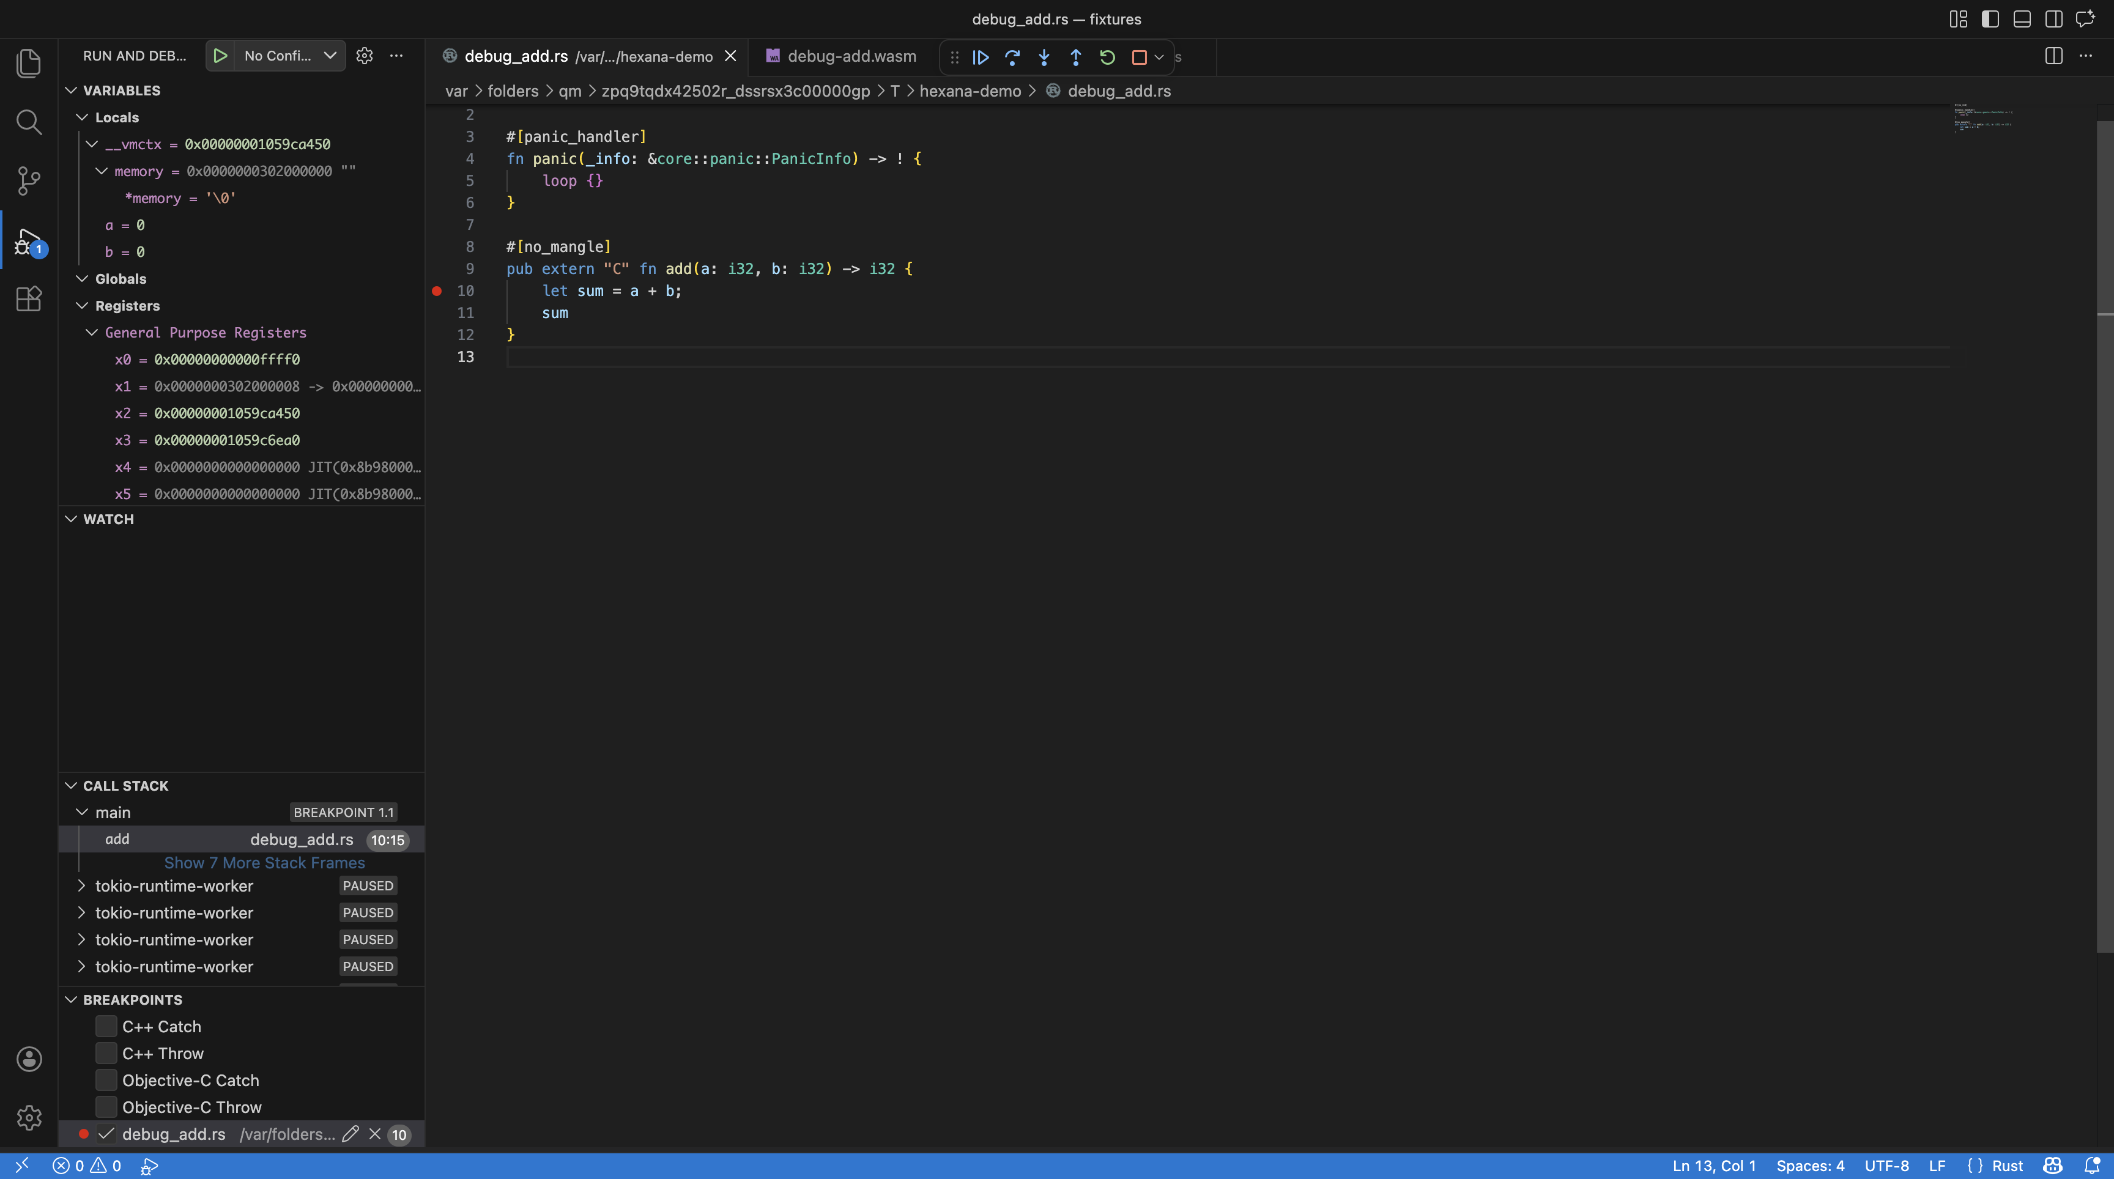The image size is (2114, 1179).
Task: Open the Search view in activity bar
Action: [29, 122]
